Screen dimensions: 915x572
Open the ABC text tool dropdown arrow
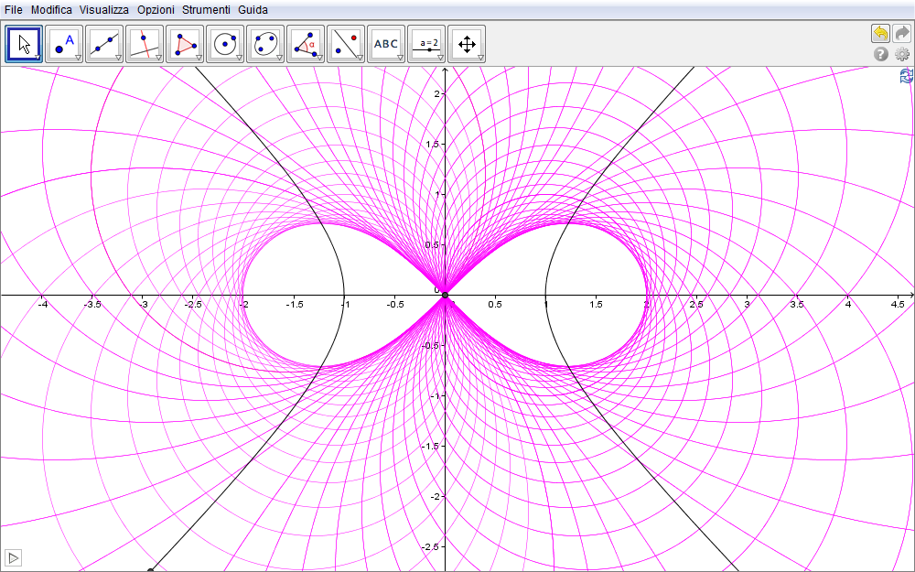coord(400,58)
